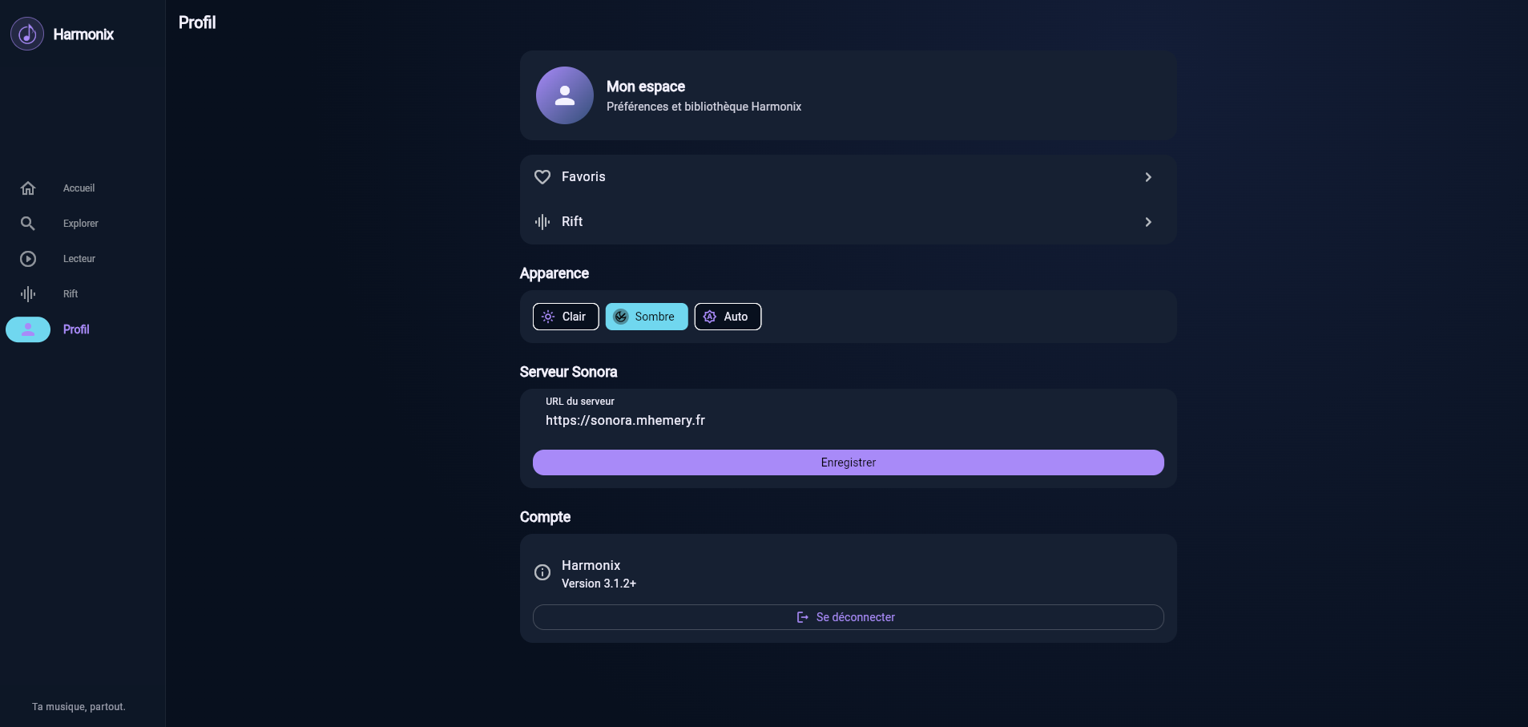Open the Favoris list row
Viewport: 1528px width, 727px height.
(x=849, y=177)
